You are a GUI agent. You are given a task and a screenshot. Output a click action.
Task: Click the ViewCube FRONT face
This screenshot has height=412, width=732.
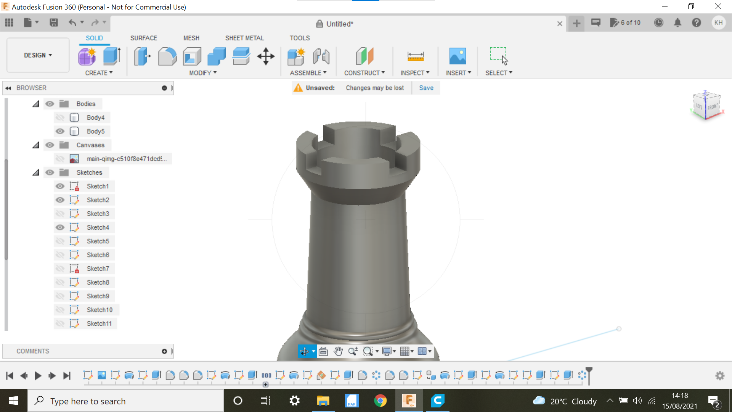click(x=712, y=107)
